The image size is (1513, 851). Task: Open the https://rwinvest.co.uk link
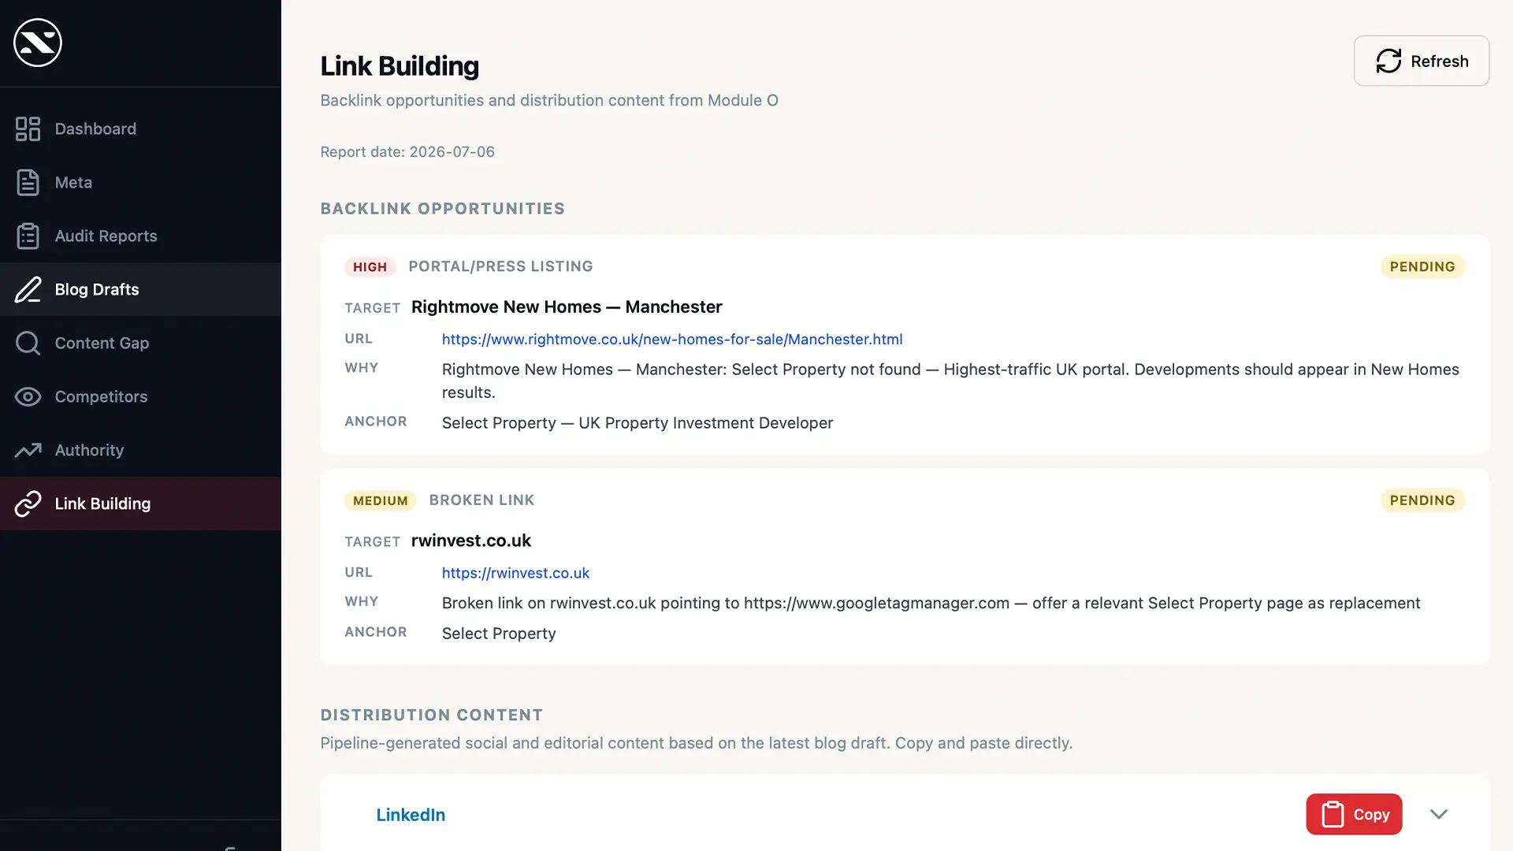[515, 573]
